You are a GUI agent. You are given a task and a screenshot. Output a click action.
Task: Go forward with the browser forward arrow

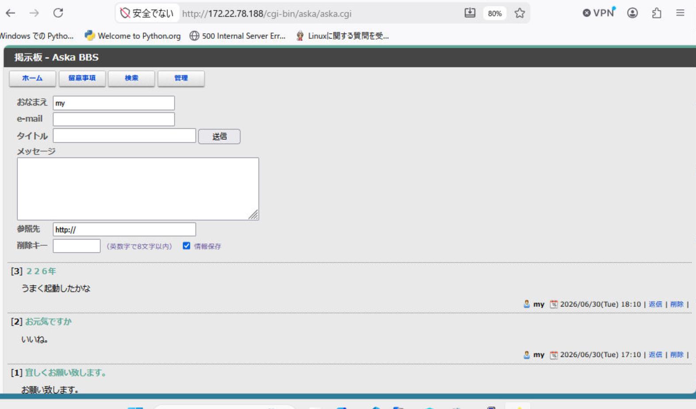coord(34,13)
